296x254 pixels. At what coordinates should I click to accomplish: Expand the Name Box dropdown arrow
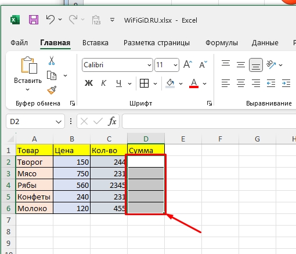59,122
